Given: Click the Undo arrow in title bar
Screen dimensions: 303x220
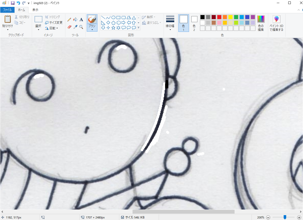Looking at the screenshot, I should point(18,3).
